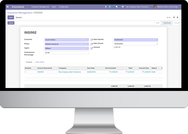The width and height of the screenshot is (188, 134).
Task: Select the Draft status stage
Action: click(x=158, y=23)
